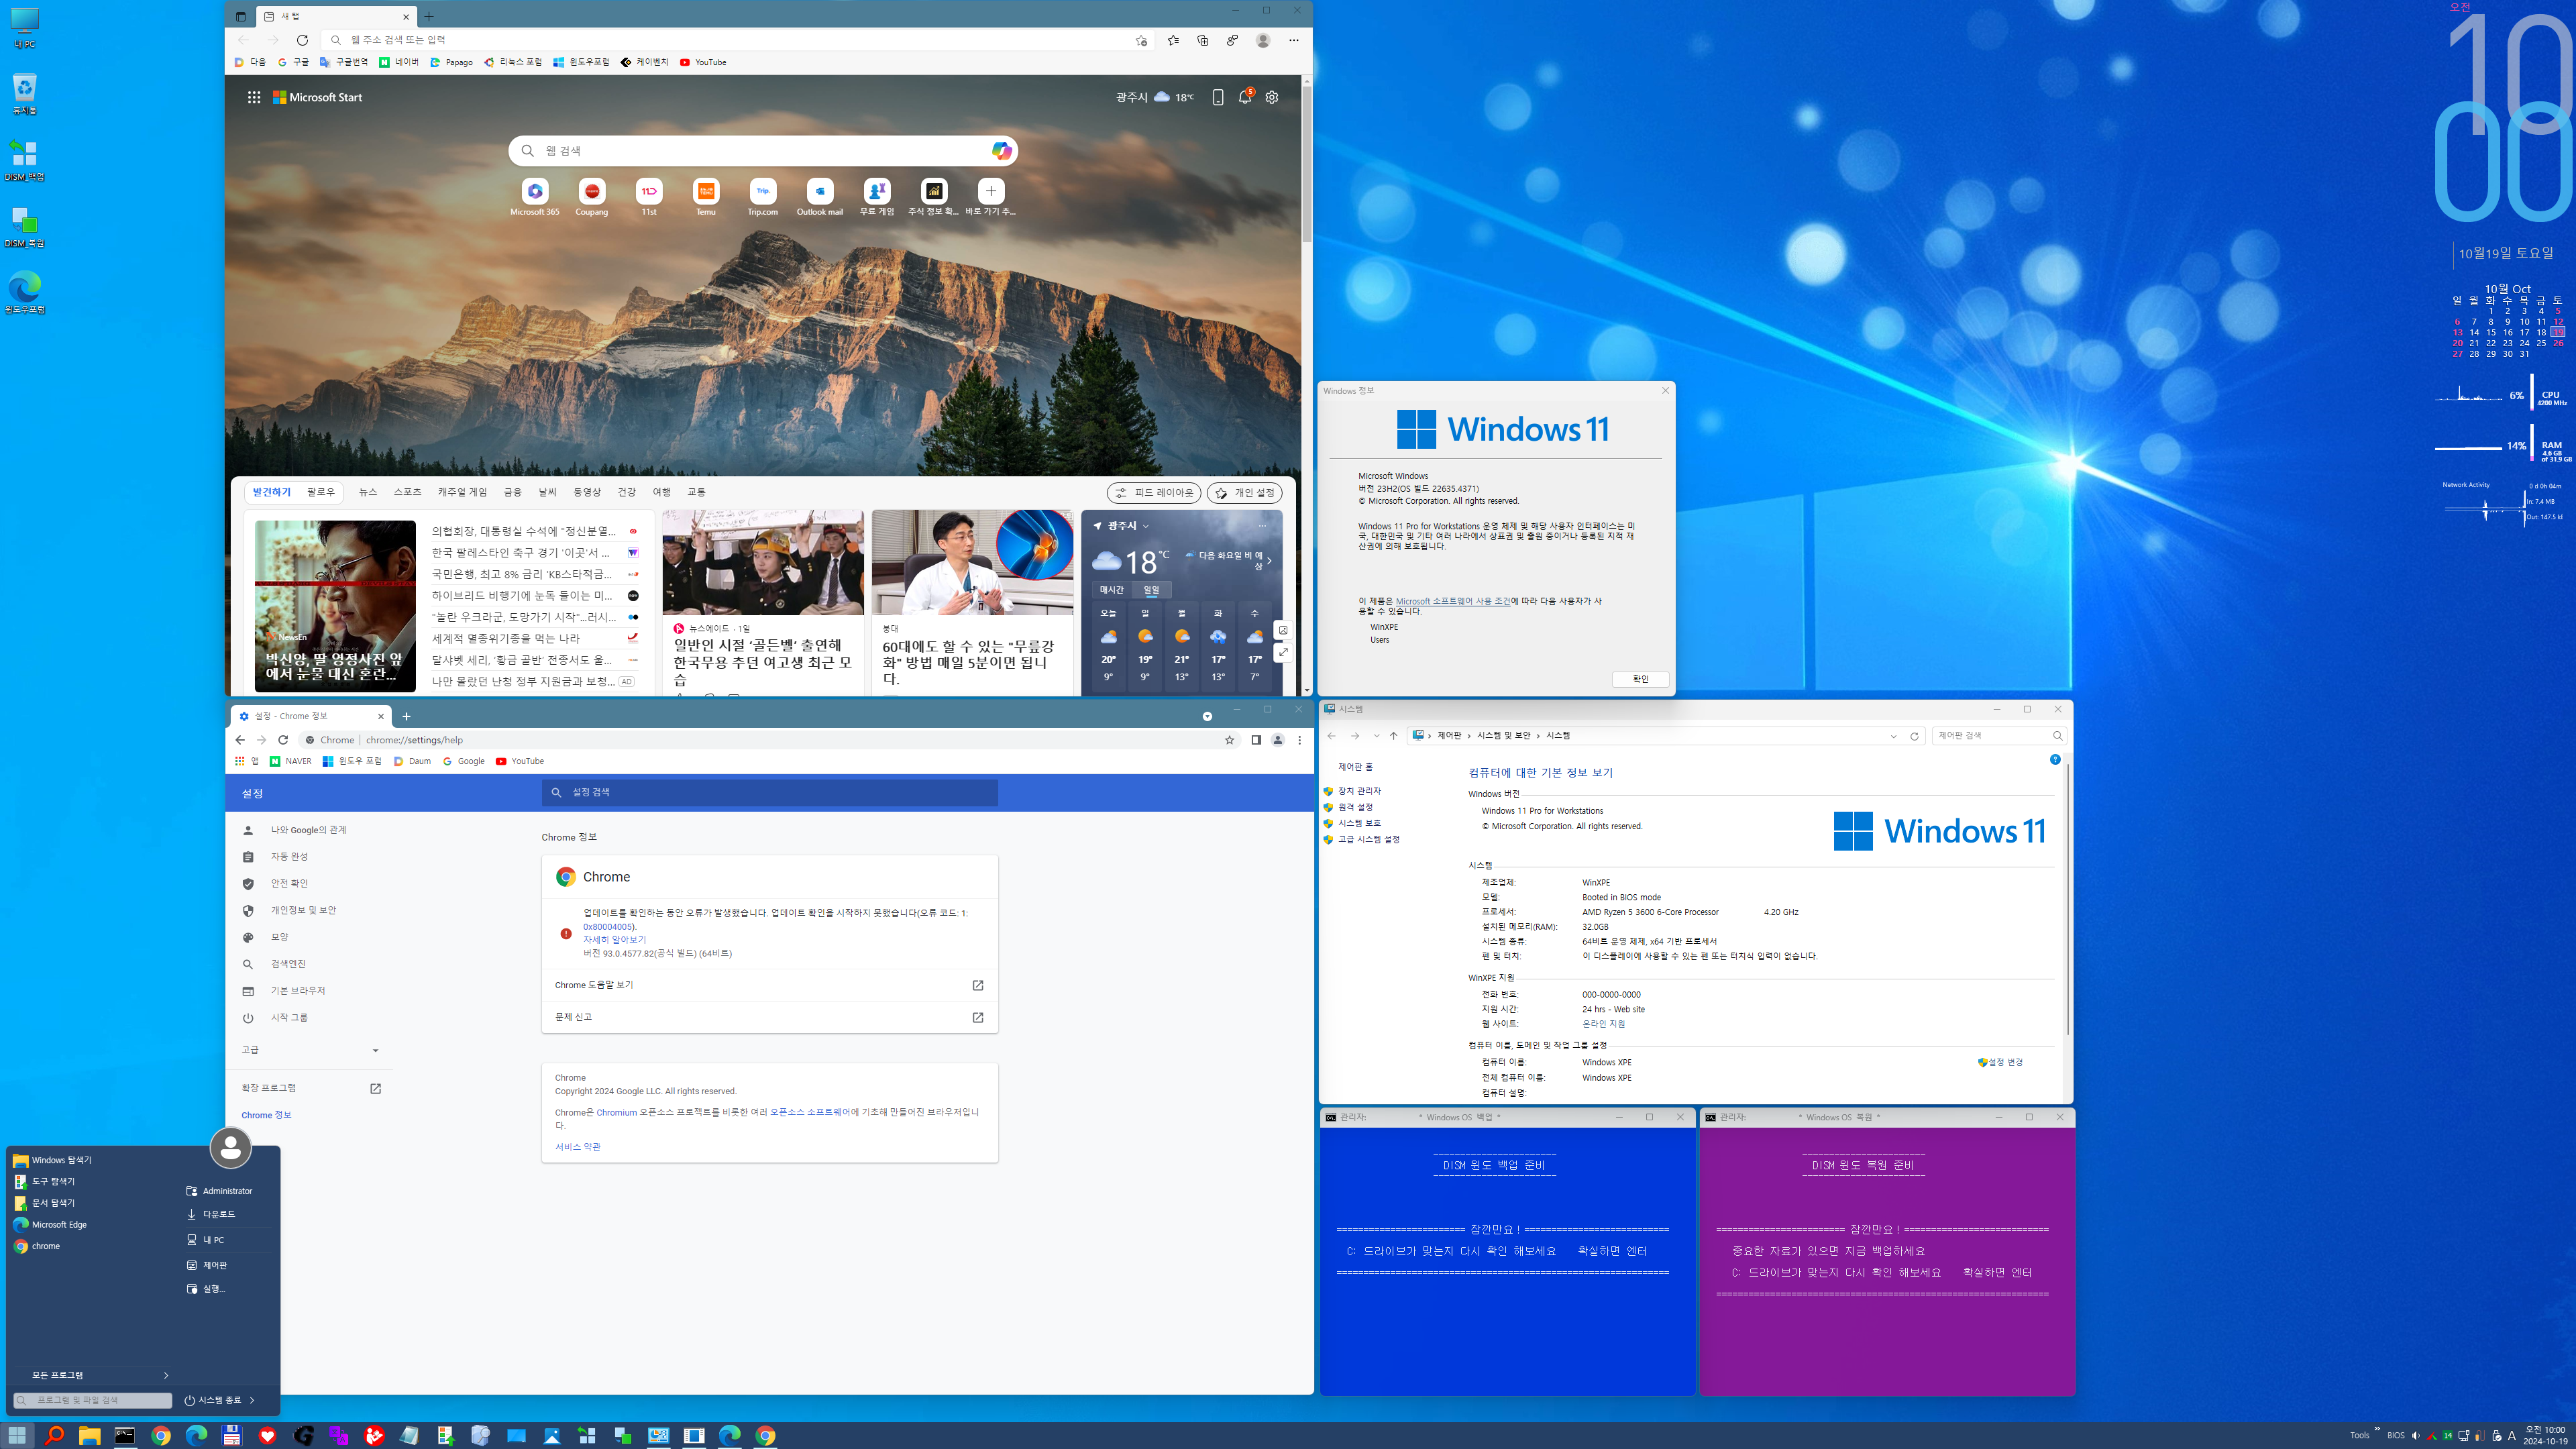Open the Edge favorites star icon
This screenshot has height=1449, width=2576.
tap(1173, 40)
